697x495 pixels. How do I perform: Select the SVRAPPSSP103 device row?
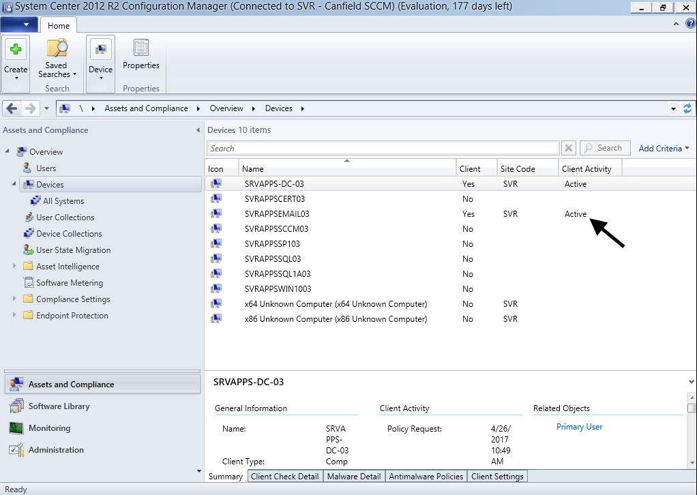tap(451, 244)
